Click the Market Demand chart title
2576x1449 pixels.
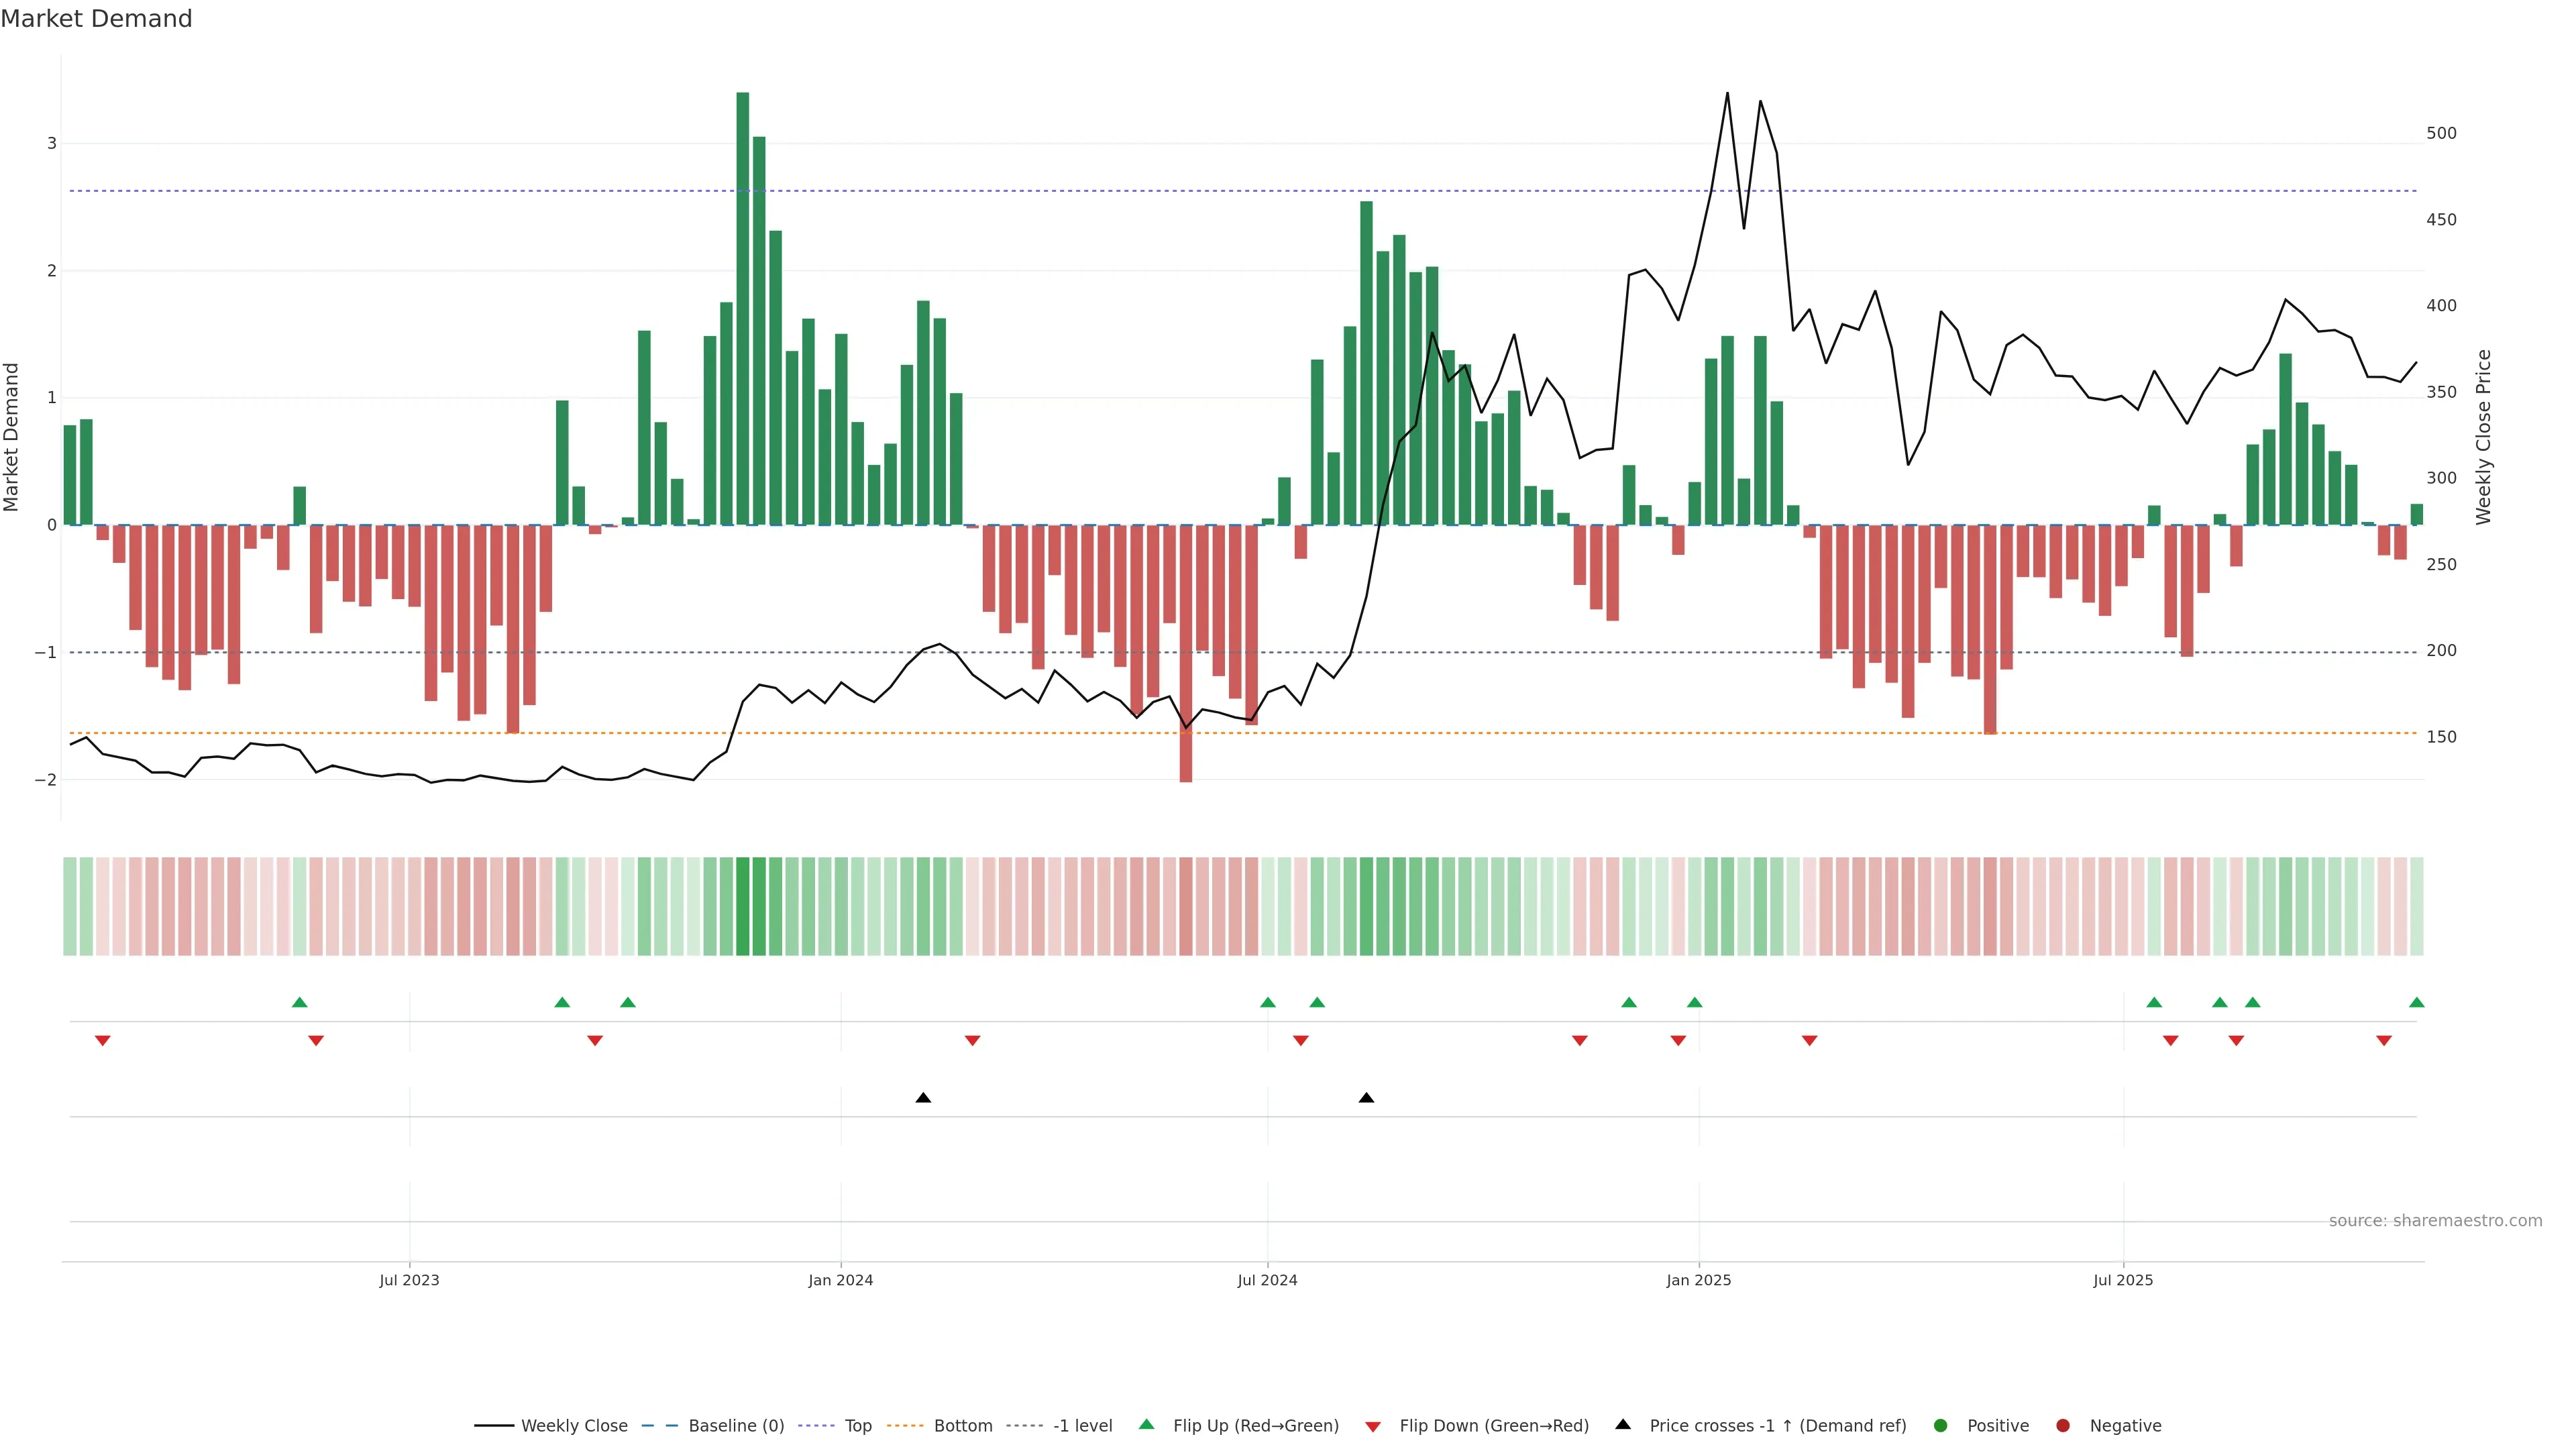click(96, 19)
